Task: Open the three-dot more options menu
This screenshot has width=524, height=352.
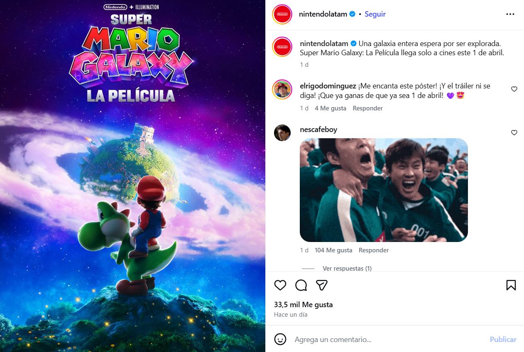Action: (510, 14)
